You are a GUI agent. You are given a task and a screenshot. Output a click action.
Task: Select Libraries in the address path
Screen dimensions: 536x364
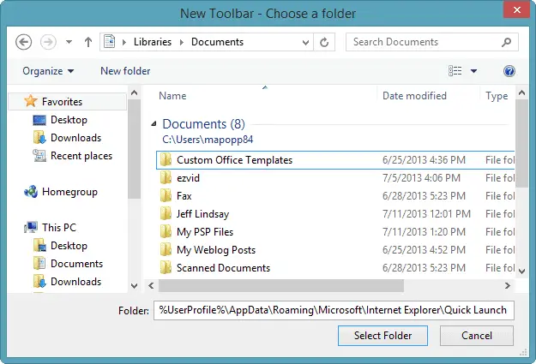(153, 42)
